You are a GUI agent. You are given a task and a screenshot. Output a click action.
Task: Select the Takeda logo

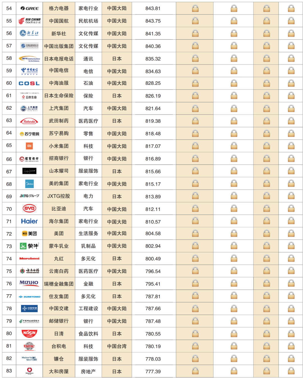click(29, 121)
